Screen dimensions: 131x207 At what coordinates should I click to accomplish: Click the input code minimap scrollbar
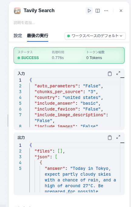tap(122, 102)
